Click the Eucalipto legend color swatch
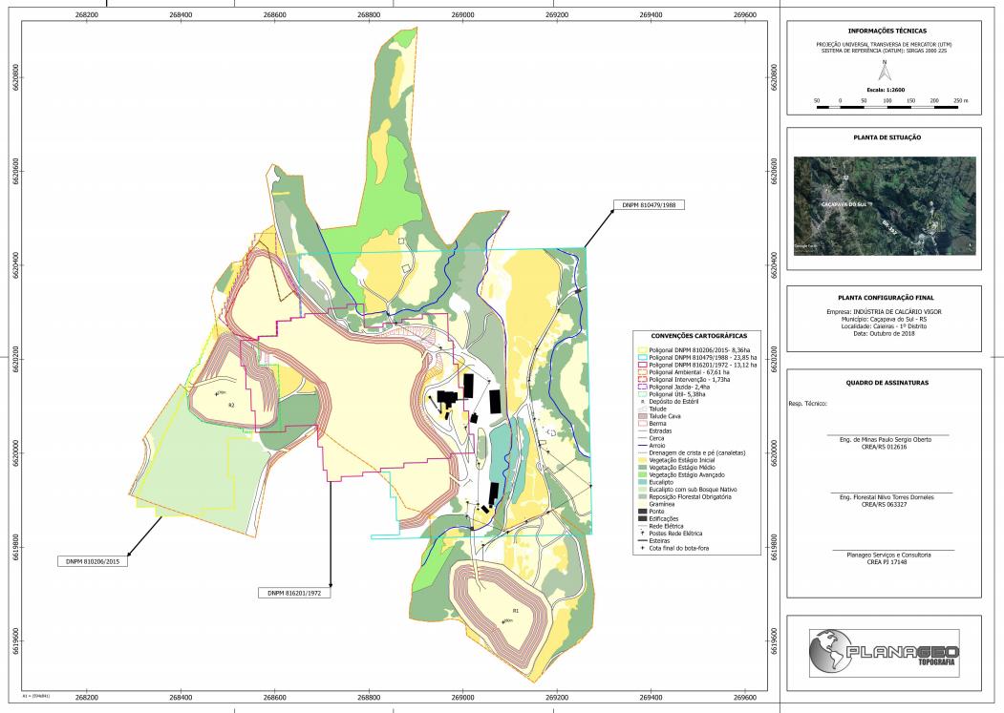 [x=641, y=481]
